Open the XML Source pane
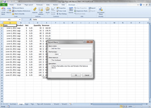 point(71,10)
